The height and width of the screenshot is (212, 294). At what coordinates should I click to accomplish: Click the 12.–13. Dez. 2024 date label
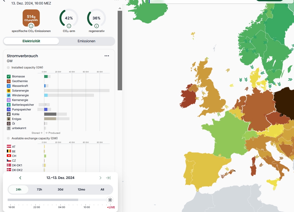click(60, 178)
